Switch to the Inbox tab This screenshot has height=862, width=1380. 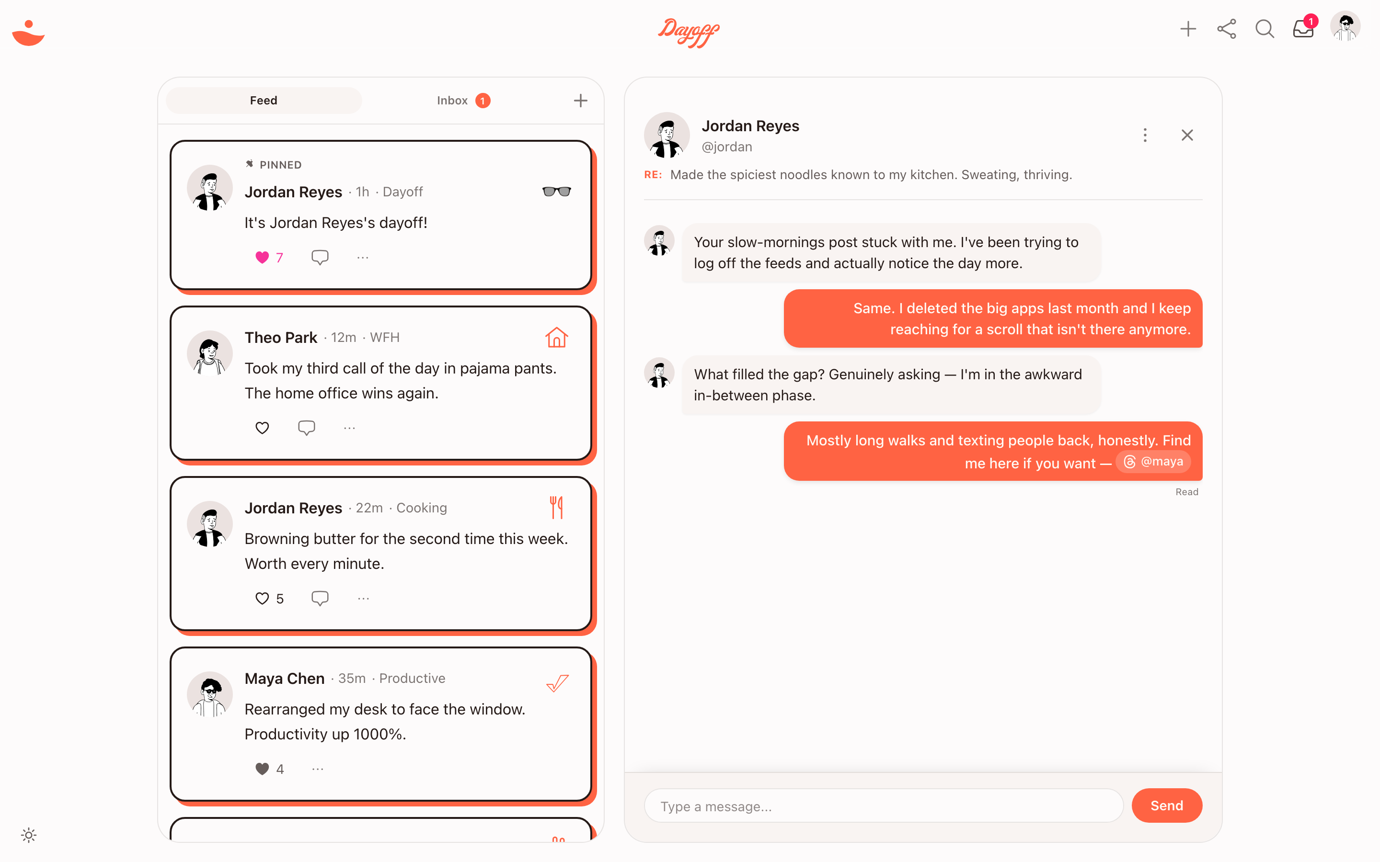coord(463,101)
